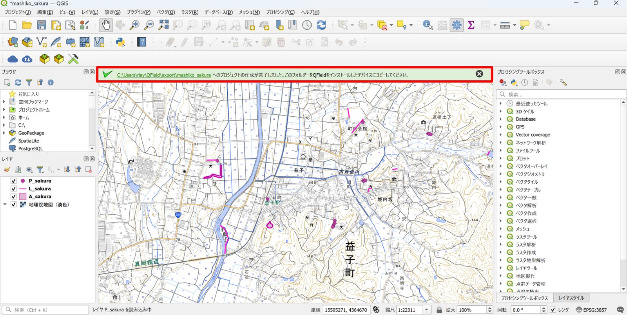Open the scale 縮尺 dropdown
Screen dimensions: 627x315
(x=426, y=310)
